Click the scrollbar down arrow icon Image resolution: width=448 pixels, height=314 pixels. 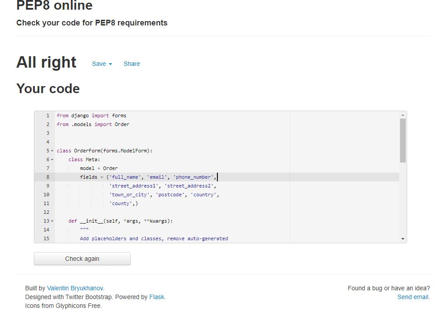tap(403, 238)
